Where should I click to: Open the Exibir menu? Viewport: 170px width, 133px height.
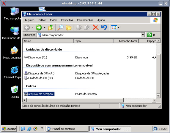coord(53,20)
